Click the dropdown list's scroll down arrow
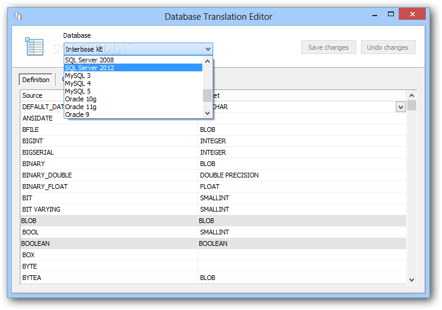The width and height of the screenshot is (442, 310). 207,113
